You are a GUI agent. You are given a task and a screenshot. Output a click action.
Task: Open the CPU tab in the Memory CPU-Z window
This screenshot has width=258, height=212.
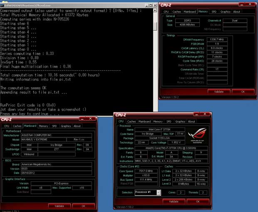pyautogui.click(x=166, y=12)
